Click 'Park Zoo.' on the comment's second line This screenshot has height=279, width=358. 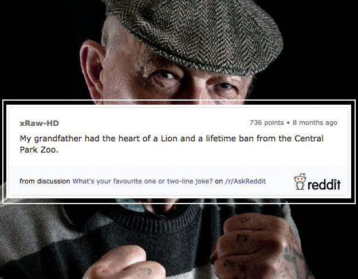pos(39,150)
